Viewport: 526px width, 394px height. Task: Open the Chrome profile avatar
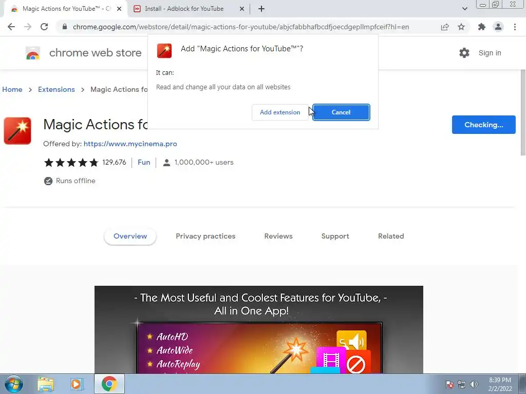(498, 27)
